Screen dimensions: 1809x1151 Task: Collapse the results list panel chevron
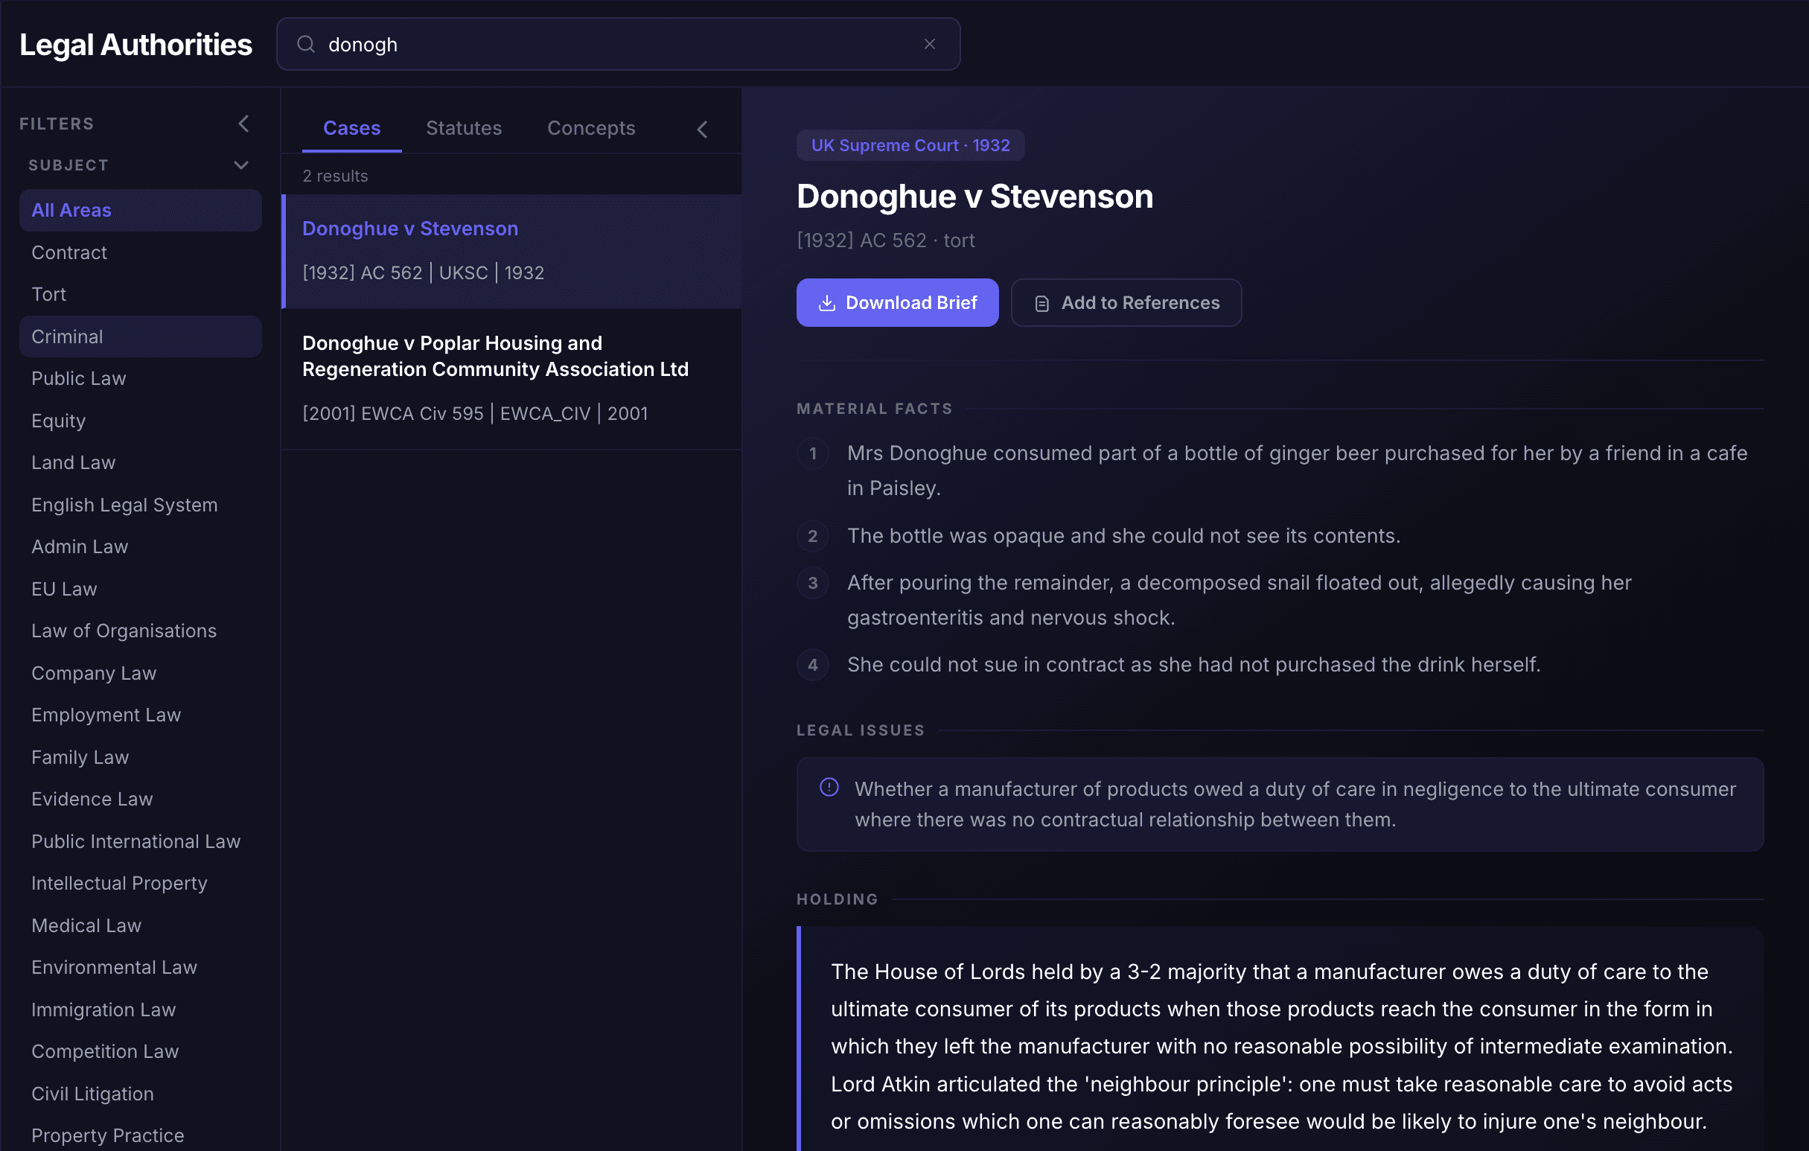[703, 130]
